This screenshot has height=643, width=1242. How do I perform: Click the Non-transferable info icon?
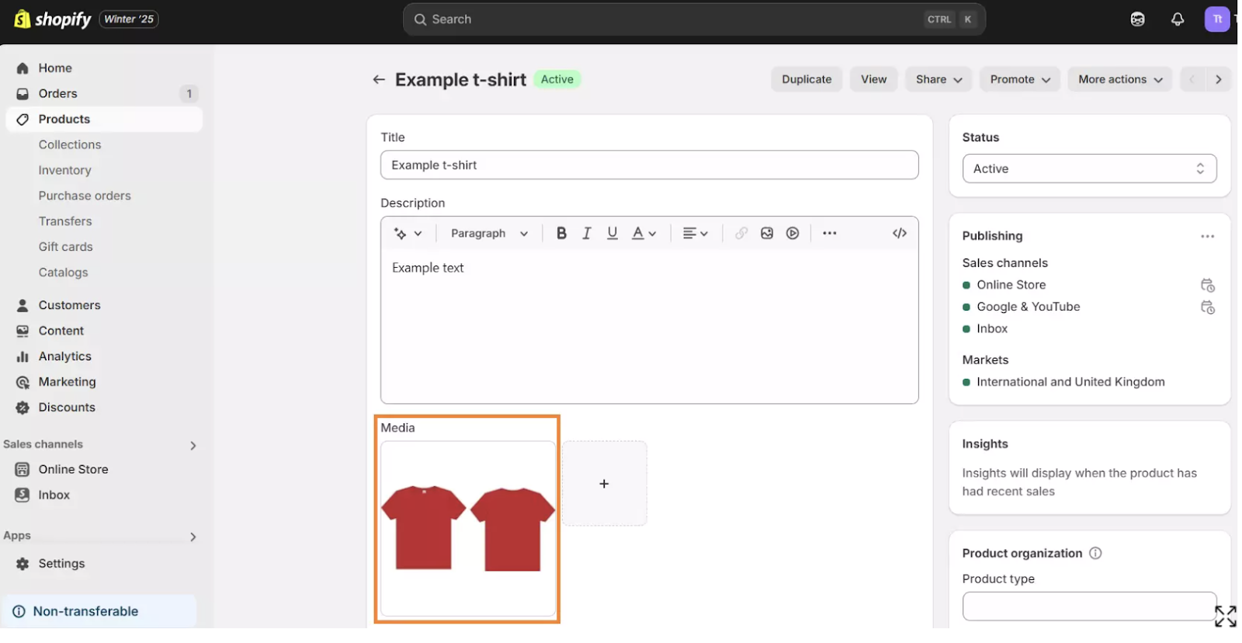[x=19, y=611]
